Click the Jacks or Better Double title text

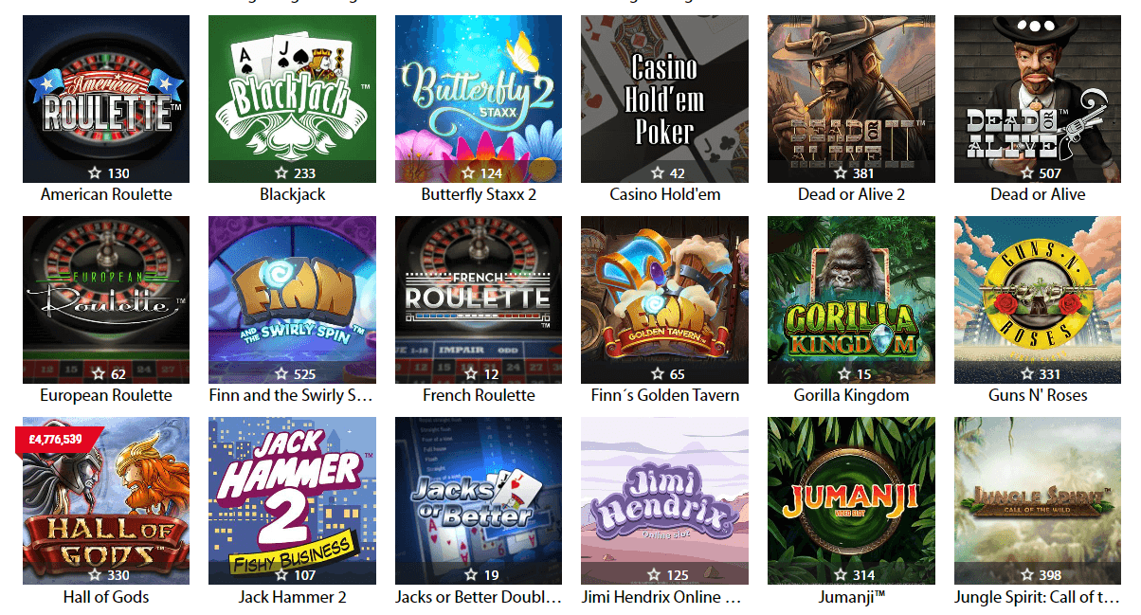[479, 597]
